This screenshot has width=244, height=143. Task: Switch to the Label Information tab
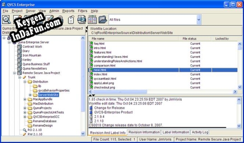pos(176,132)
